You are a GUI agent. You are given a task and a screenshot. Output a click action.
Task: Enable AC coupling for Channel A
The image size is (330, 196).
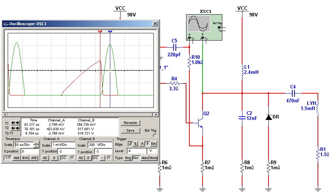(x=45, y=158)
